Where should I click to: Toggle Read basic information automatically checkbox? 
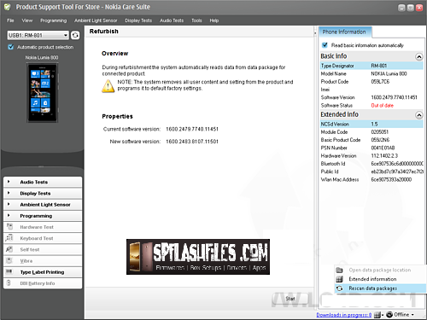(x=325, y=45)
